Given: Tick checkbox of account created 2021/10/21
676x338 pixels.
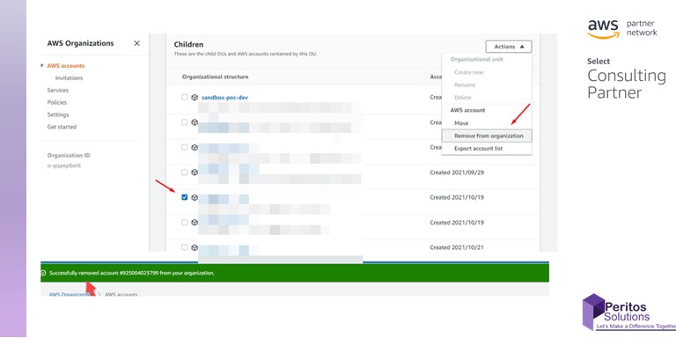Looking at the screenshot, I should (185, 247).
